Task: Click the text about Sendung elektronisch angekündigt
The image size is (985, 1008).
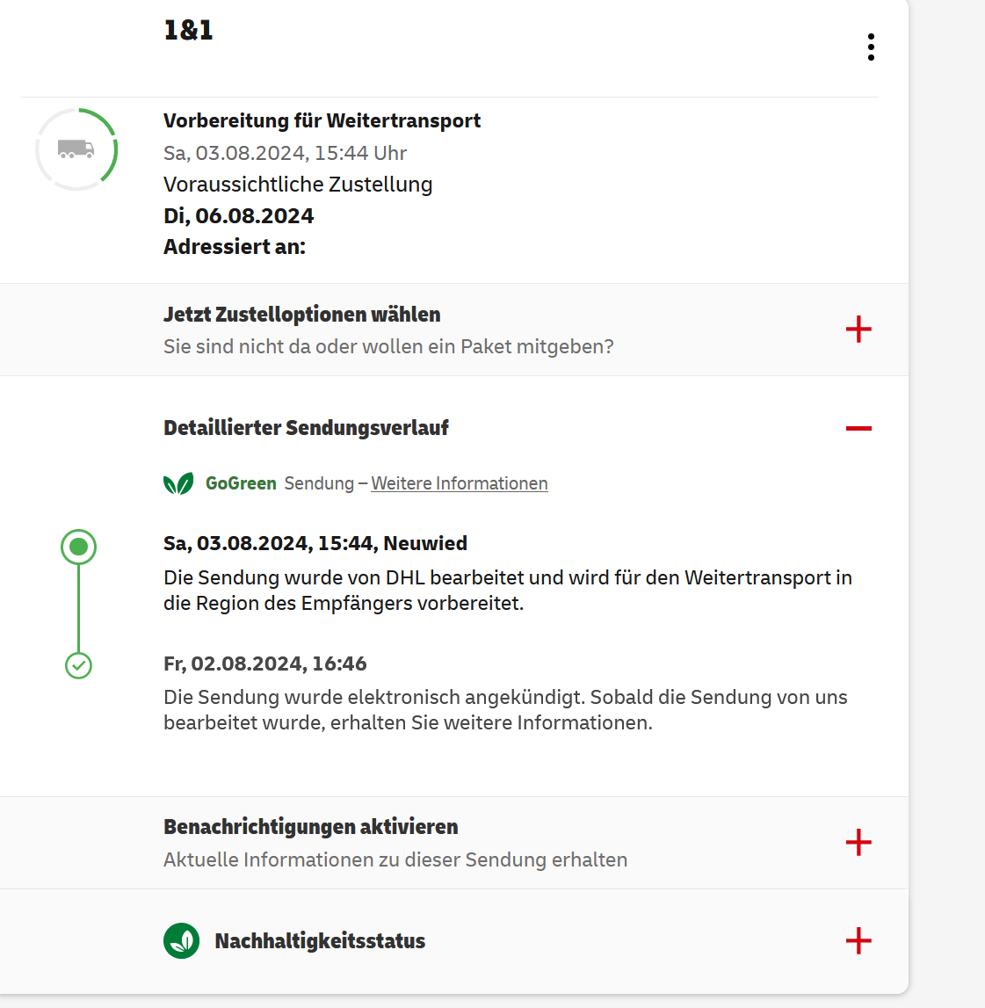Action: (x=505, y=710)
